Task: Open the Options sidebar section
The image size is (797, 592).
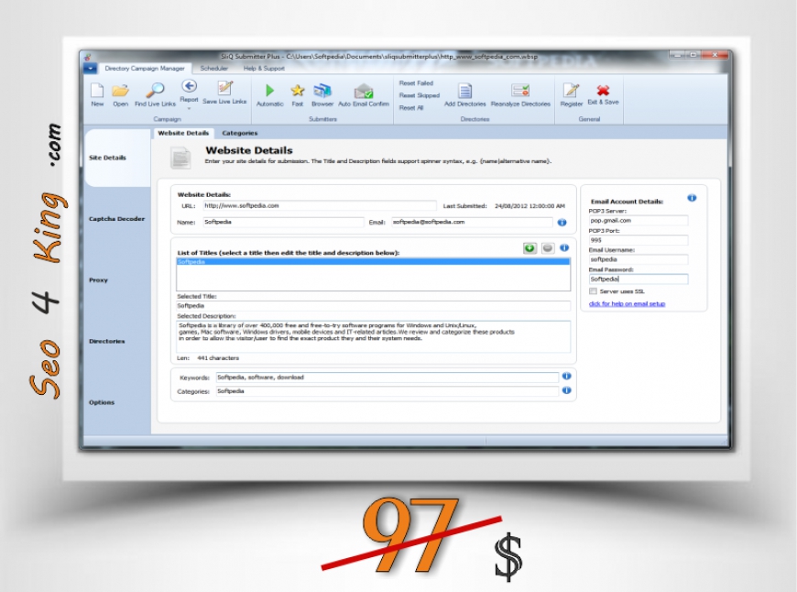Action: [x=102, y=402]
